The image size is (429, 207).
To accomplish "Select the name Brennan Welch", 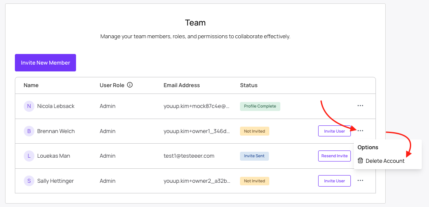I will click(56, 131).
